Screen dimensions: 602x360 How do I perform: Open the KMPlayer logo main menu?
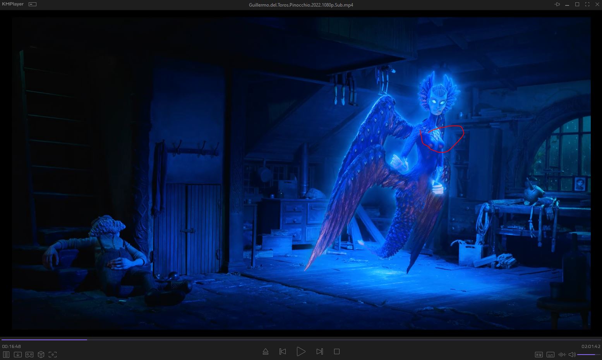click(13, 4)
